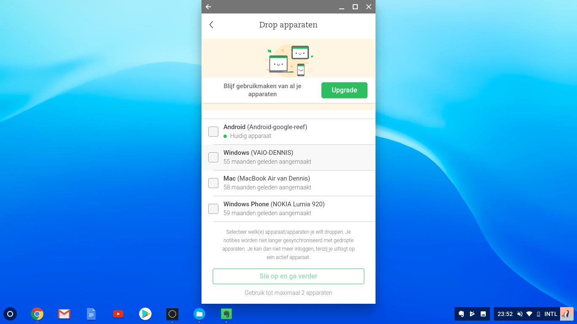The image size is (577, 324).
Task: Maximize the Evernote window
Action: [355, 7]
